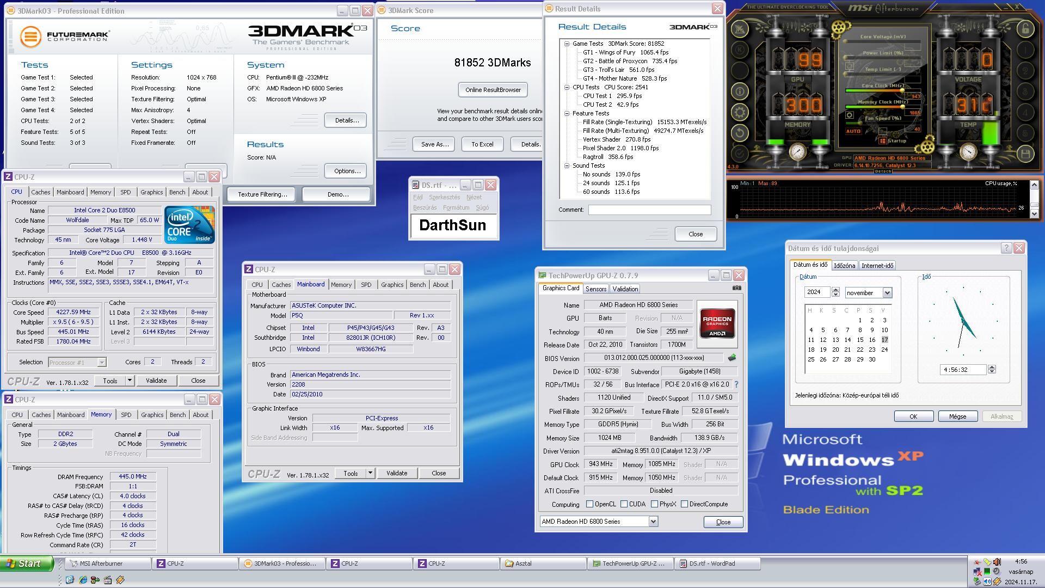Open the Fájl menu in WordPad
This screenshot has height=588, width=1045.
pyautogui.click(x=417, y=198)
